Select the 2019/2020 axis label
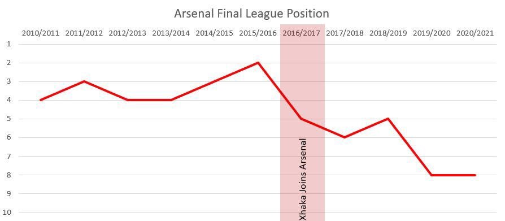 pyautogui.click(x=432, y=33)
